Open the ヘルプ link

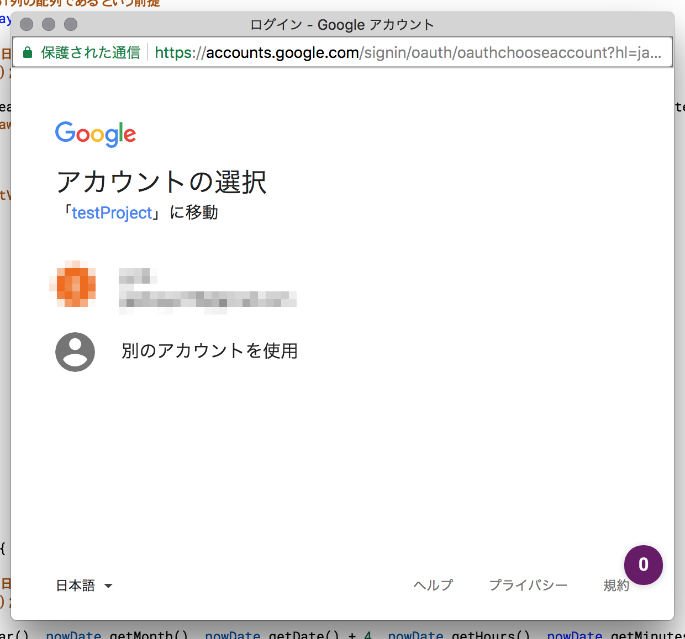pyautogui.click(x=433, y=585)
